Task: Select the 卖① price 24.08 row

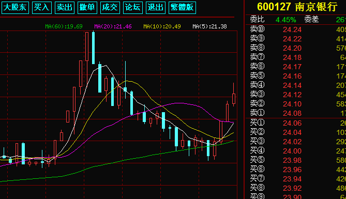Action: tap(296, 113)
